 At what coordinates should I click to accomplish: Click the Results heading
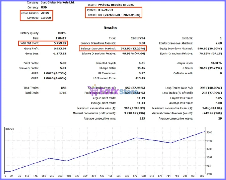pyautogui.click(x=110, y=28)
